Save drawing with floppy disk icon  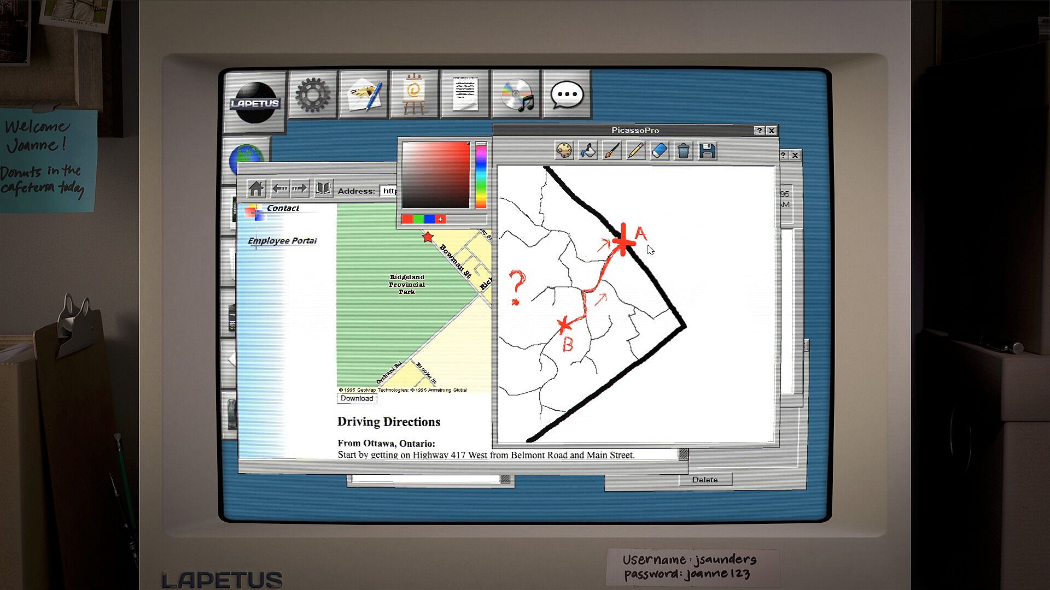[708, 151]
